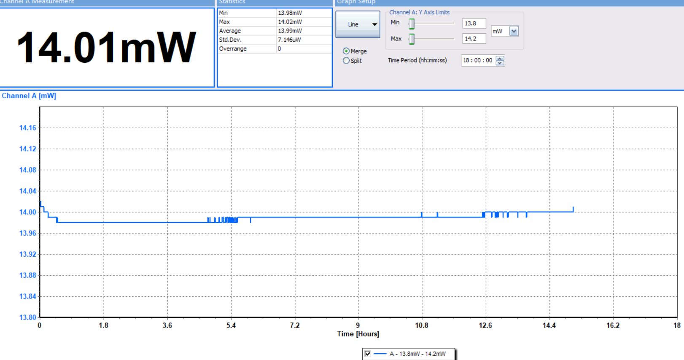Image resolution: width=684 pixels, height=360 pixels.
Task: Click the Max Y-axis field showing 14.2
Action: tap(474, 39)
